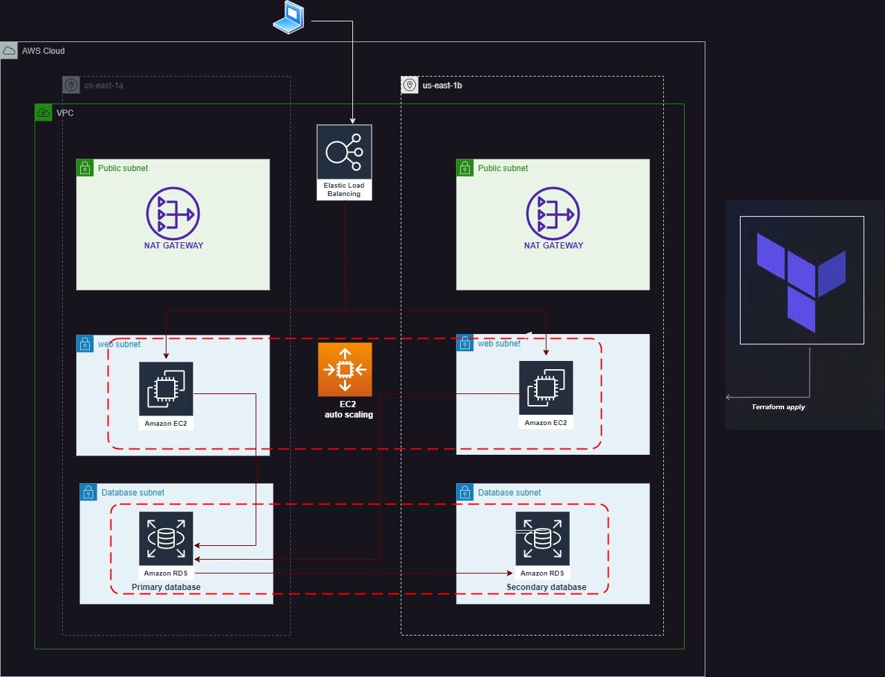Select the laptop client icon at the top
The image size is (885, 677).
pyautogui.click(x=287, y=17)
